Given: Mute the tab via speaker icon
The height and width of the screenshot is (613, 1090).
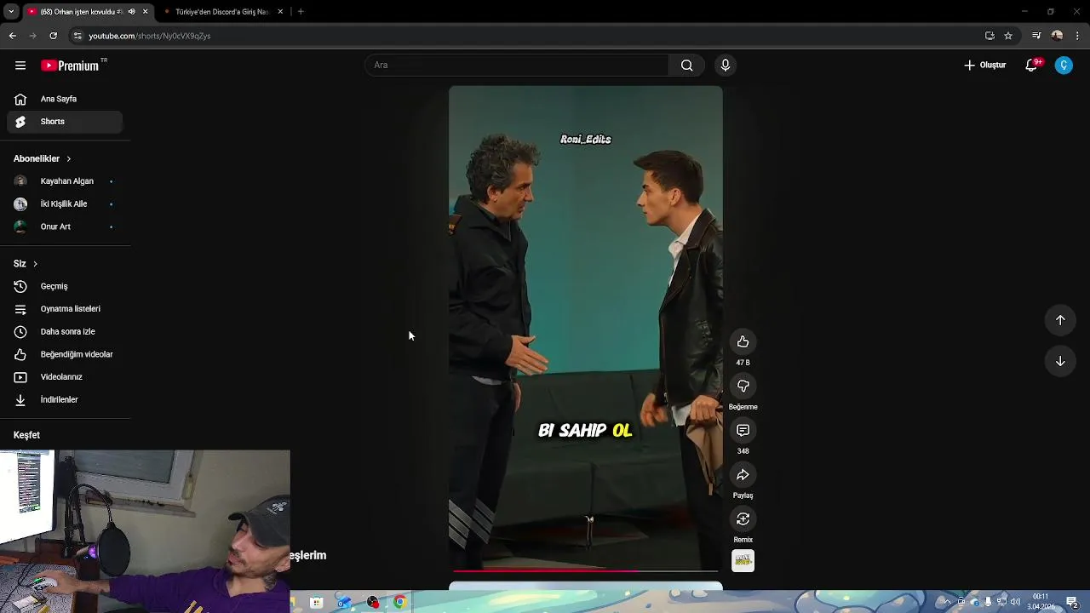Looking at the screenshot, I should tap(131, 12).
